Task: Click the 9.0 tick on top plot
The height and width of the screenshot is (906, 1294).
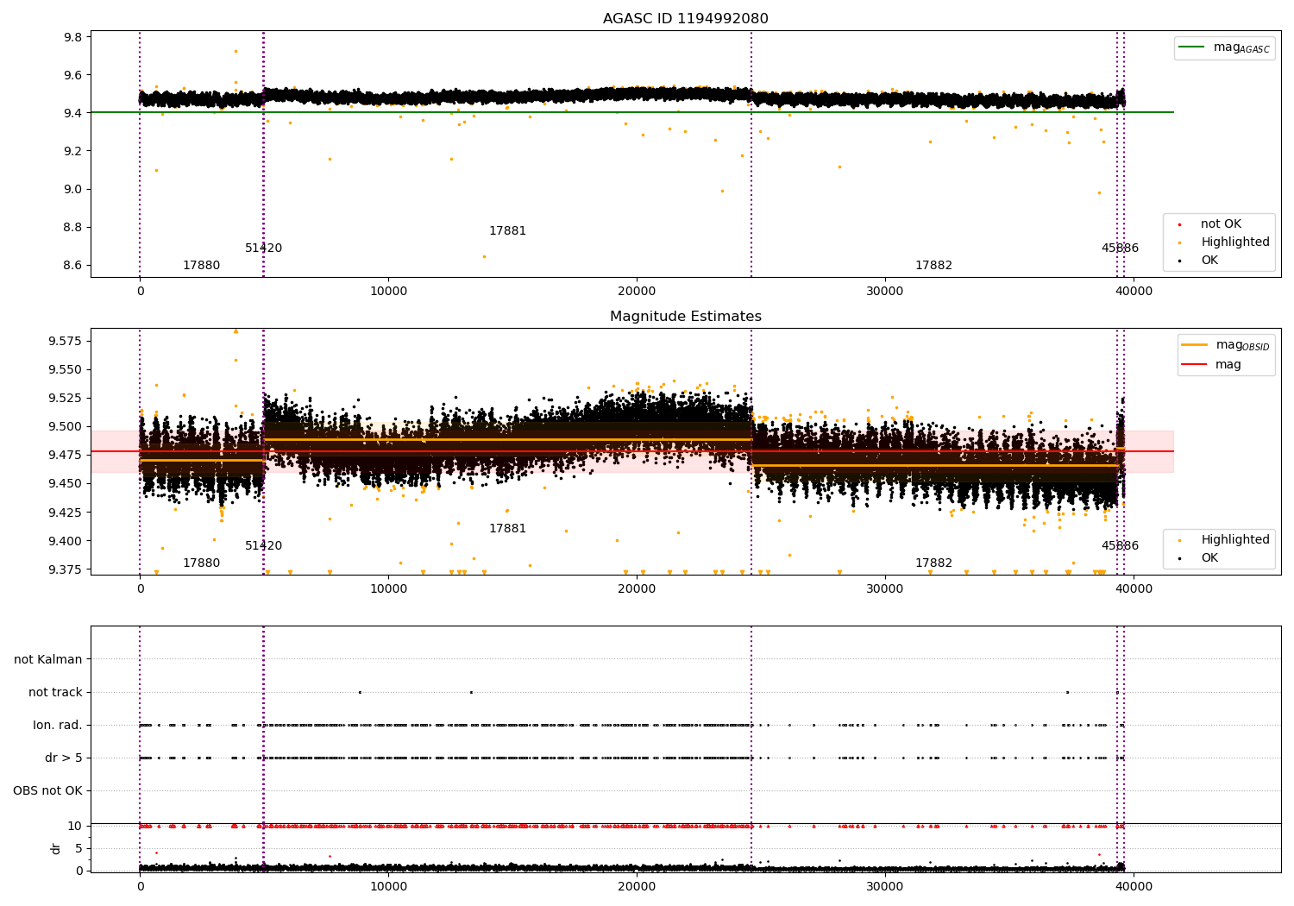Action: (73, 189)
